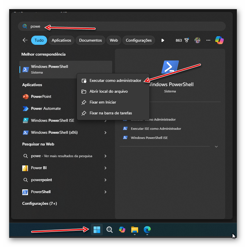
Task: Open the user profile avatar
Action: click(x=197, y=40)
